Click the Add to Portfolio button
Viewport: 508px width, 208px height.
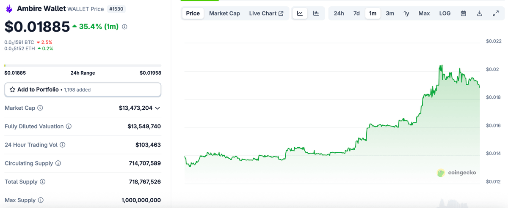pos(83,89)
